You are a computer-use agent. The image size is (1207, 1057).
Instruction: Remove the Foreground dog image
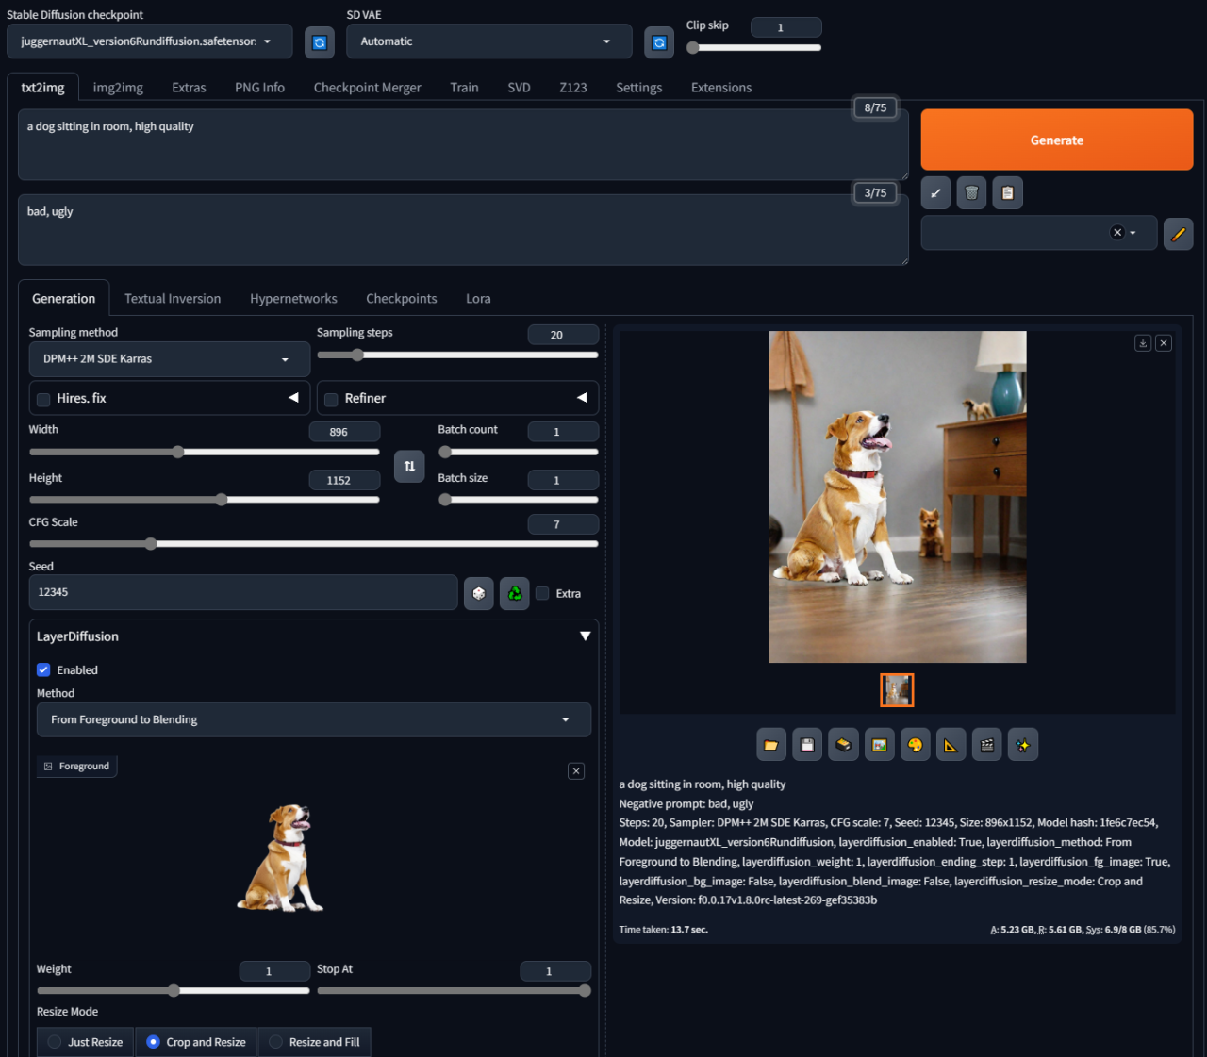pos(576,771)
